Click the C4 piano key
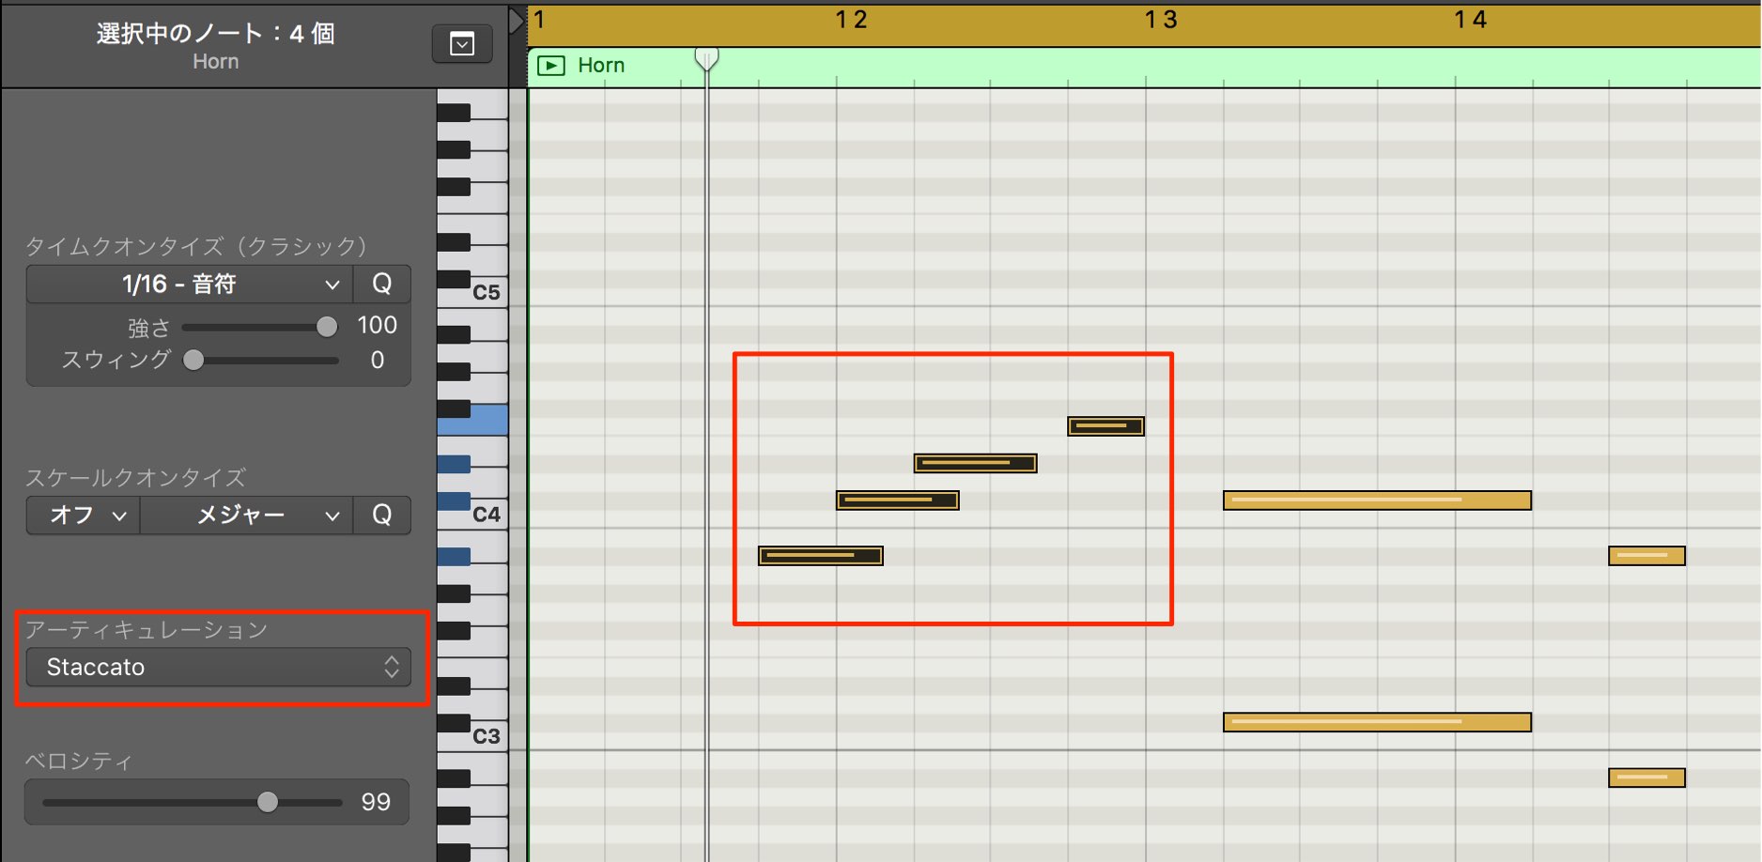 pos(487,515)
